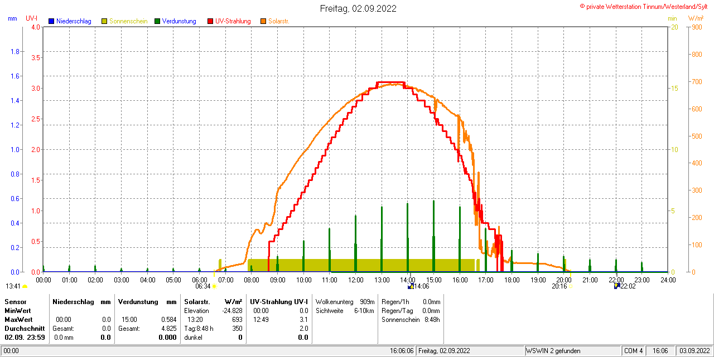Click the COM 4 status field
The height and width of the screenshot is (357, 714).
click(x=634, y=351)
